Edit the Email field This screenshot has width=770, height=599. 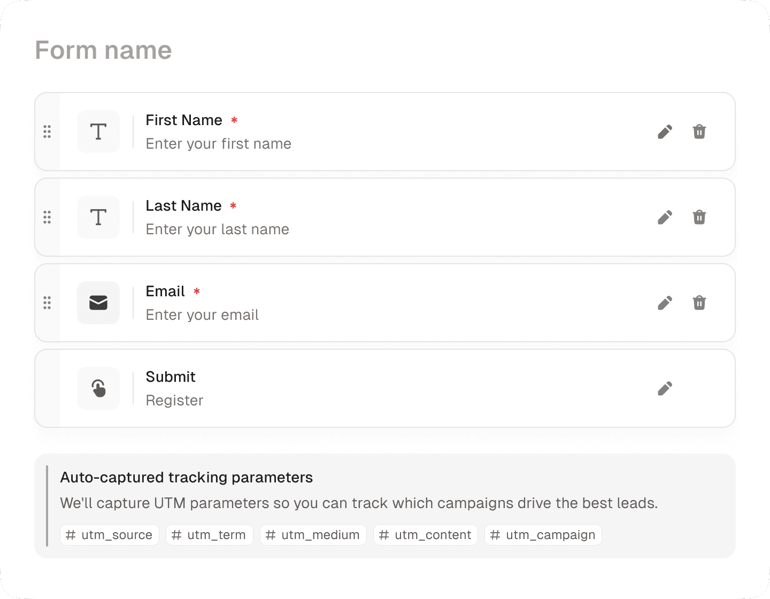(x=665, y=303)
